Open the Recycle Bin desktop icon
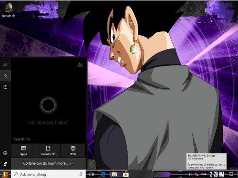The width and height of the screenshot is (238, 178). click(9, 10)
